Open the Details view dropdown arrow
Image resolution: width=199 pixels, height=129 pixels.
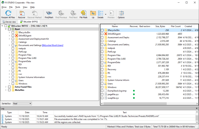click(106, 14)
